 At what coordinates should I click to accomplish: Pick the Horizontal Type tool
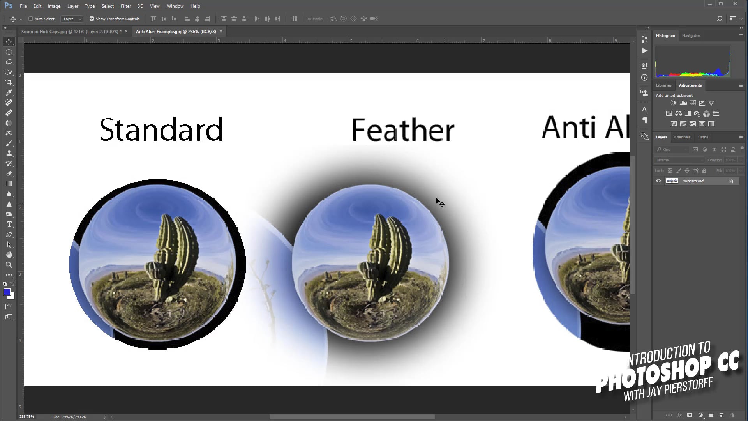click(9, 225)
